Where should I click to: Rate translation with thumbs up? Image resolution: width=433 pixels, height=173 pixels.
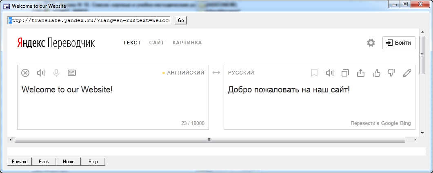[376, 73]
